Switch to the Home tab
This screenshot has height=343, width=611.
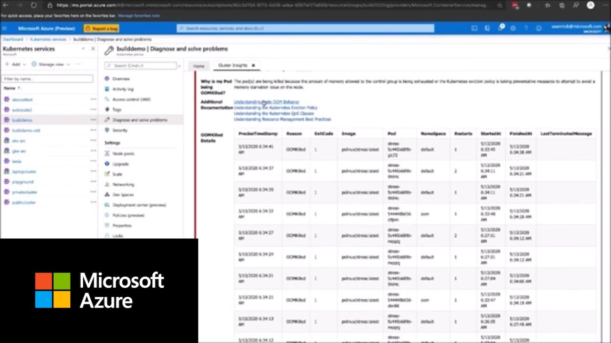pos(199,66)
